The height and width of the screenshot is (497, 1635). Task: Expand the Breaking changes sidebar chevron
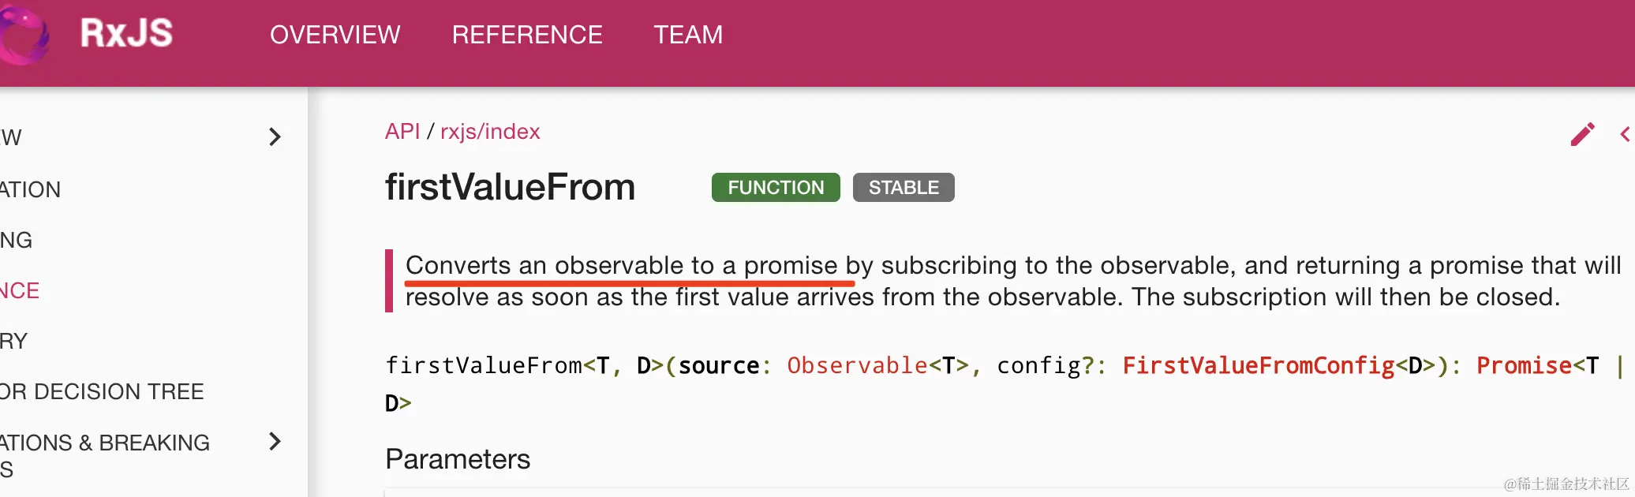coord(275,441)
